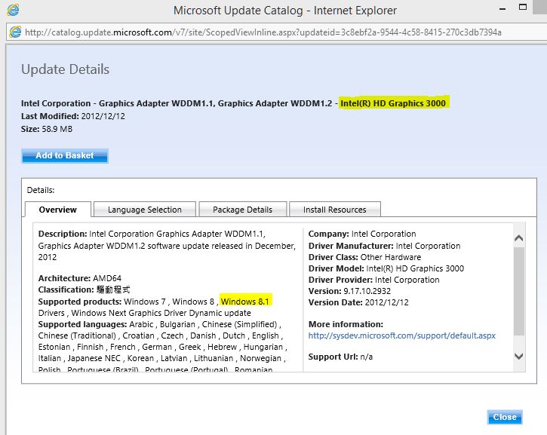Image resolution: width=547 pixels, height=435 pixels.
Task: Click the Company Intel Corporation entry
Action: (x=362, y=234)
